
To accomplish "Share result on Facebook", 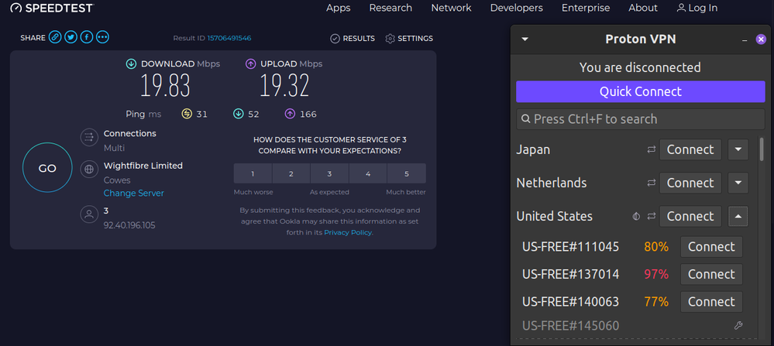I will pos(87,37).
